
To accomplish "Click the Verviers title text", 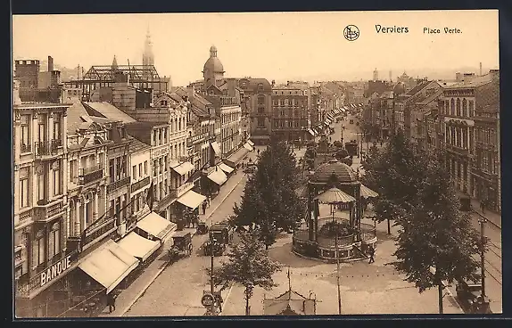I will click(x=392, y=29).
